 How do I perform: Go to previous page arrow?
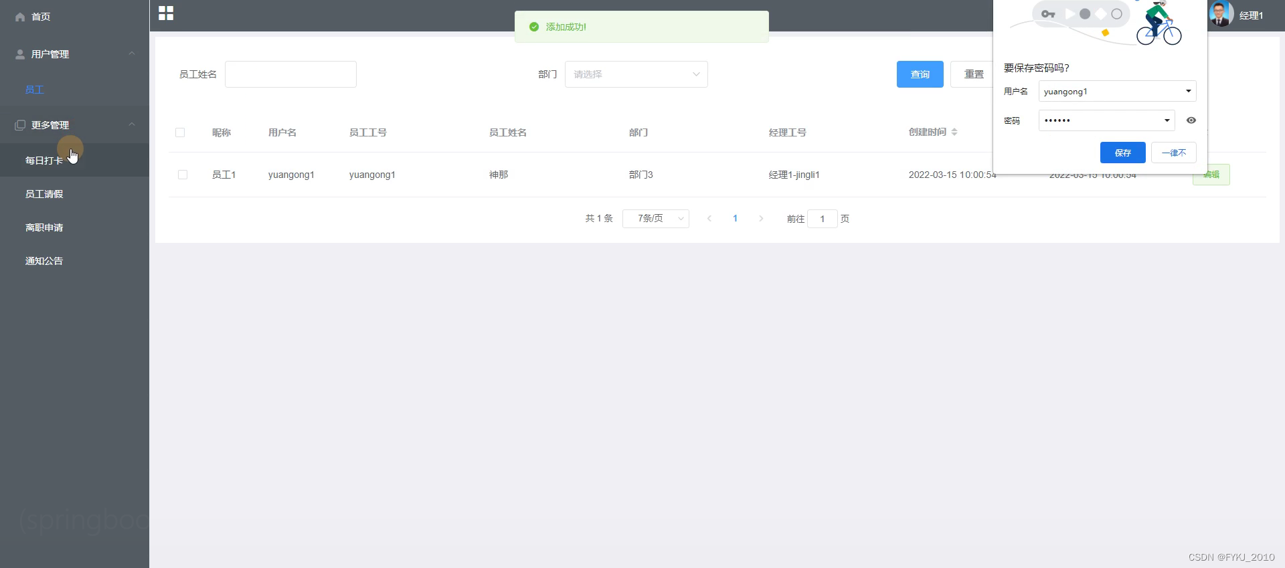tap(709, 219)
